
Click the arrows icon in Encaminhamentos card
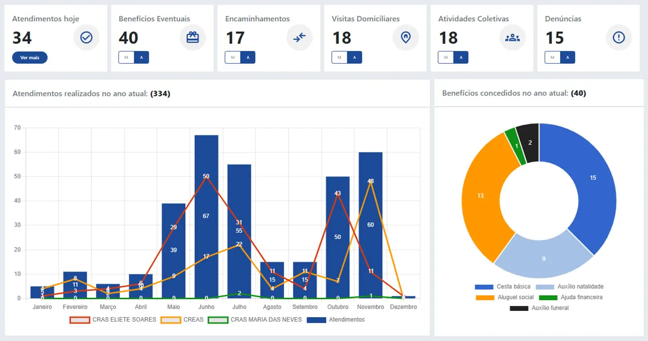pos(299,37)
